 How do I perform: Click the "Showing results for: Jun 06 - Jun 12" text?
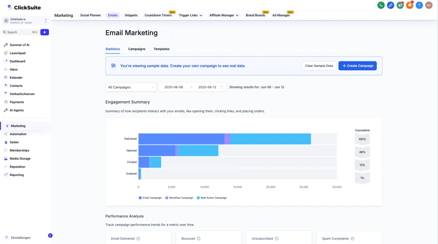click(x=257, y=87)
